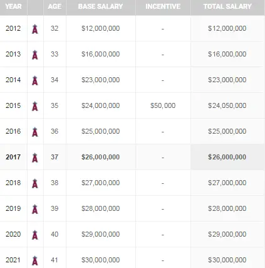Click the Angels logo in 2021 row

click(35, 260)
